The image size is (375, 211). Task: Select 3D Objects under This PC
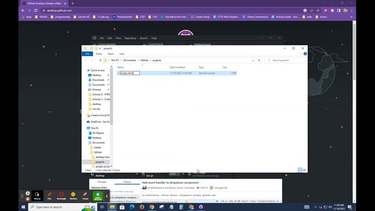point(98,133)
